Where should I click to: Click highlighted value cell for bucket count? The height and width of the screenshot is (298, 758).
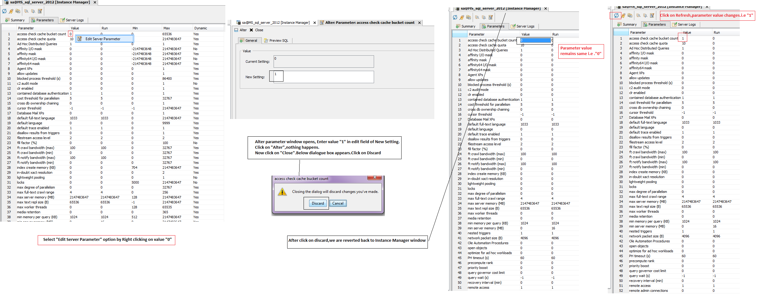(x=535, y=40)
